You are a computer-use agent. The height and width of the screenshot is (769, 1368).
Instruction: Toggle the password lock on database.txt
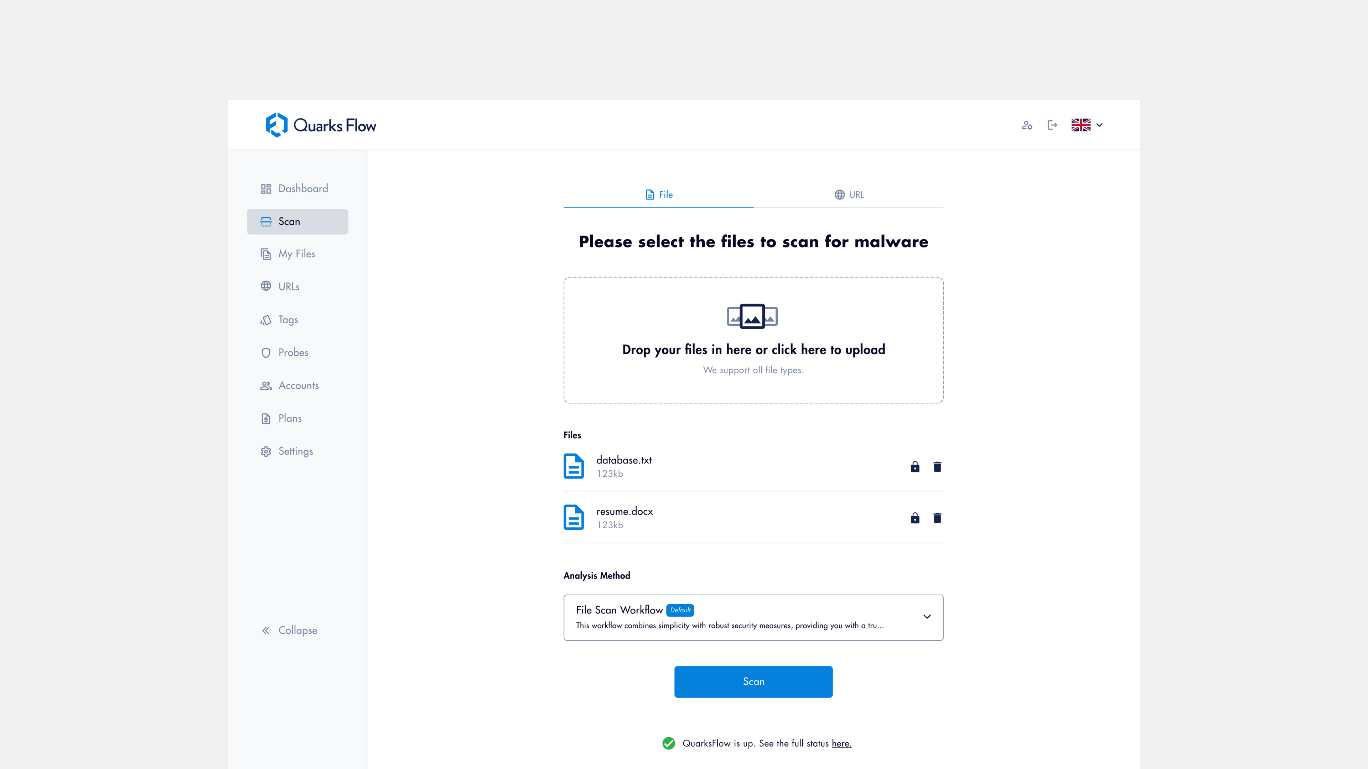click(x=915, y=466)
